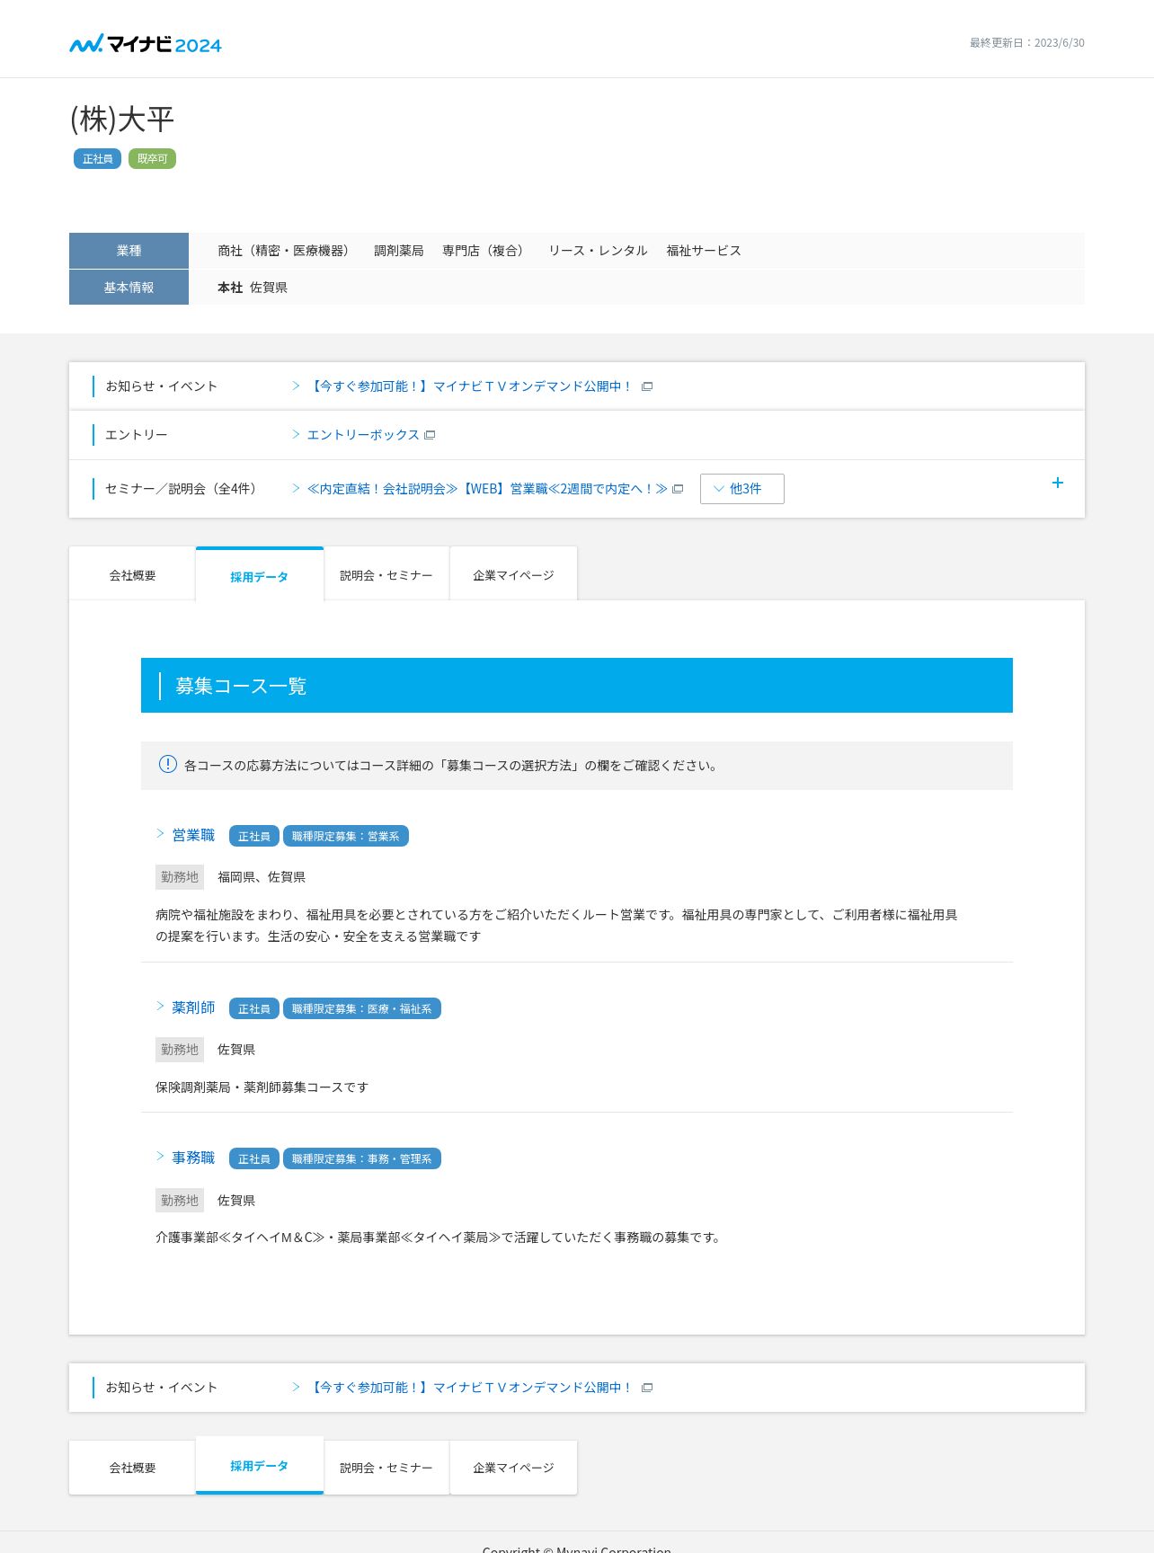
Task: Open the 事務職 course link
Action: click(193, 1158)
